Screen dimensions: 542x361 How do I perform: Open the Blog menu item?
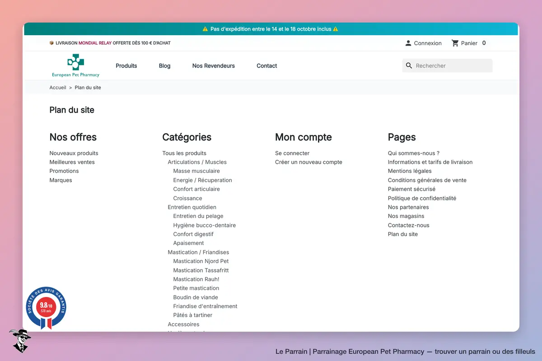coord(165,66)
